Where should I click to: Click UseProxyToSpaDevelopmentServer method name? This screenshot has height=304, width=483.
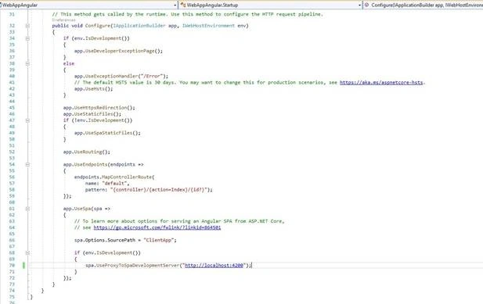(x=138, y=265)
